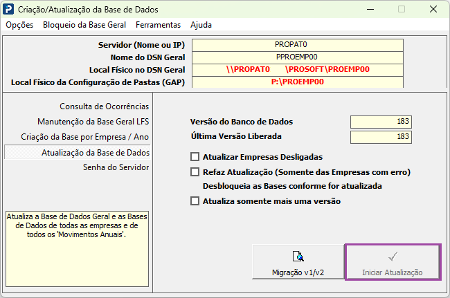The height and width of the screenshot is (298, 450).
Task: Check Atualiza somente mais uma versão
Action: (195, 201)
